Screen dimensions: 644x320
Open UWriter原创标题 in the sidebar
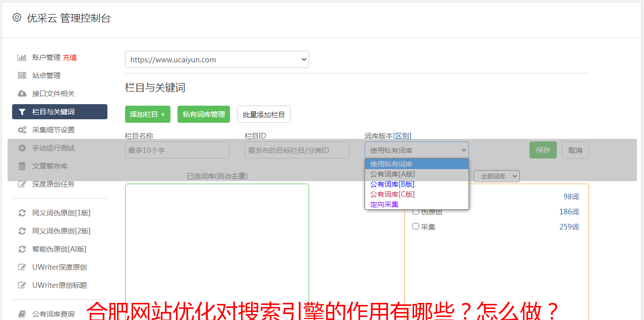[x=60, y=285]
